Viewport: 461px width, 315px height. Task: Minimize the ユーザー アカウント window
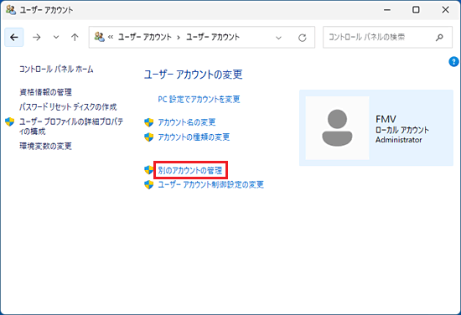coord(387,10)
